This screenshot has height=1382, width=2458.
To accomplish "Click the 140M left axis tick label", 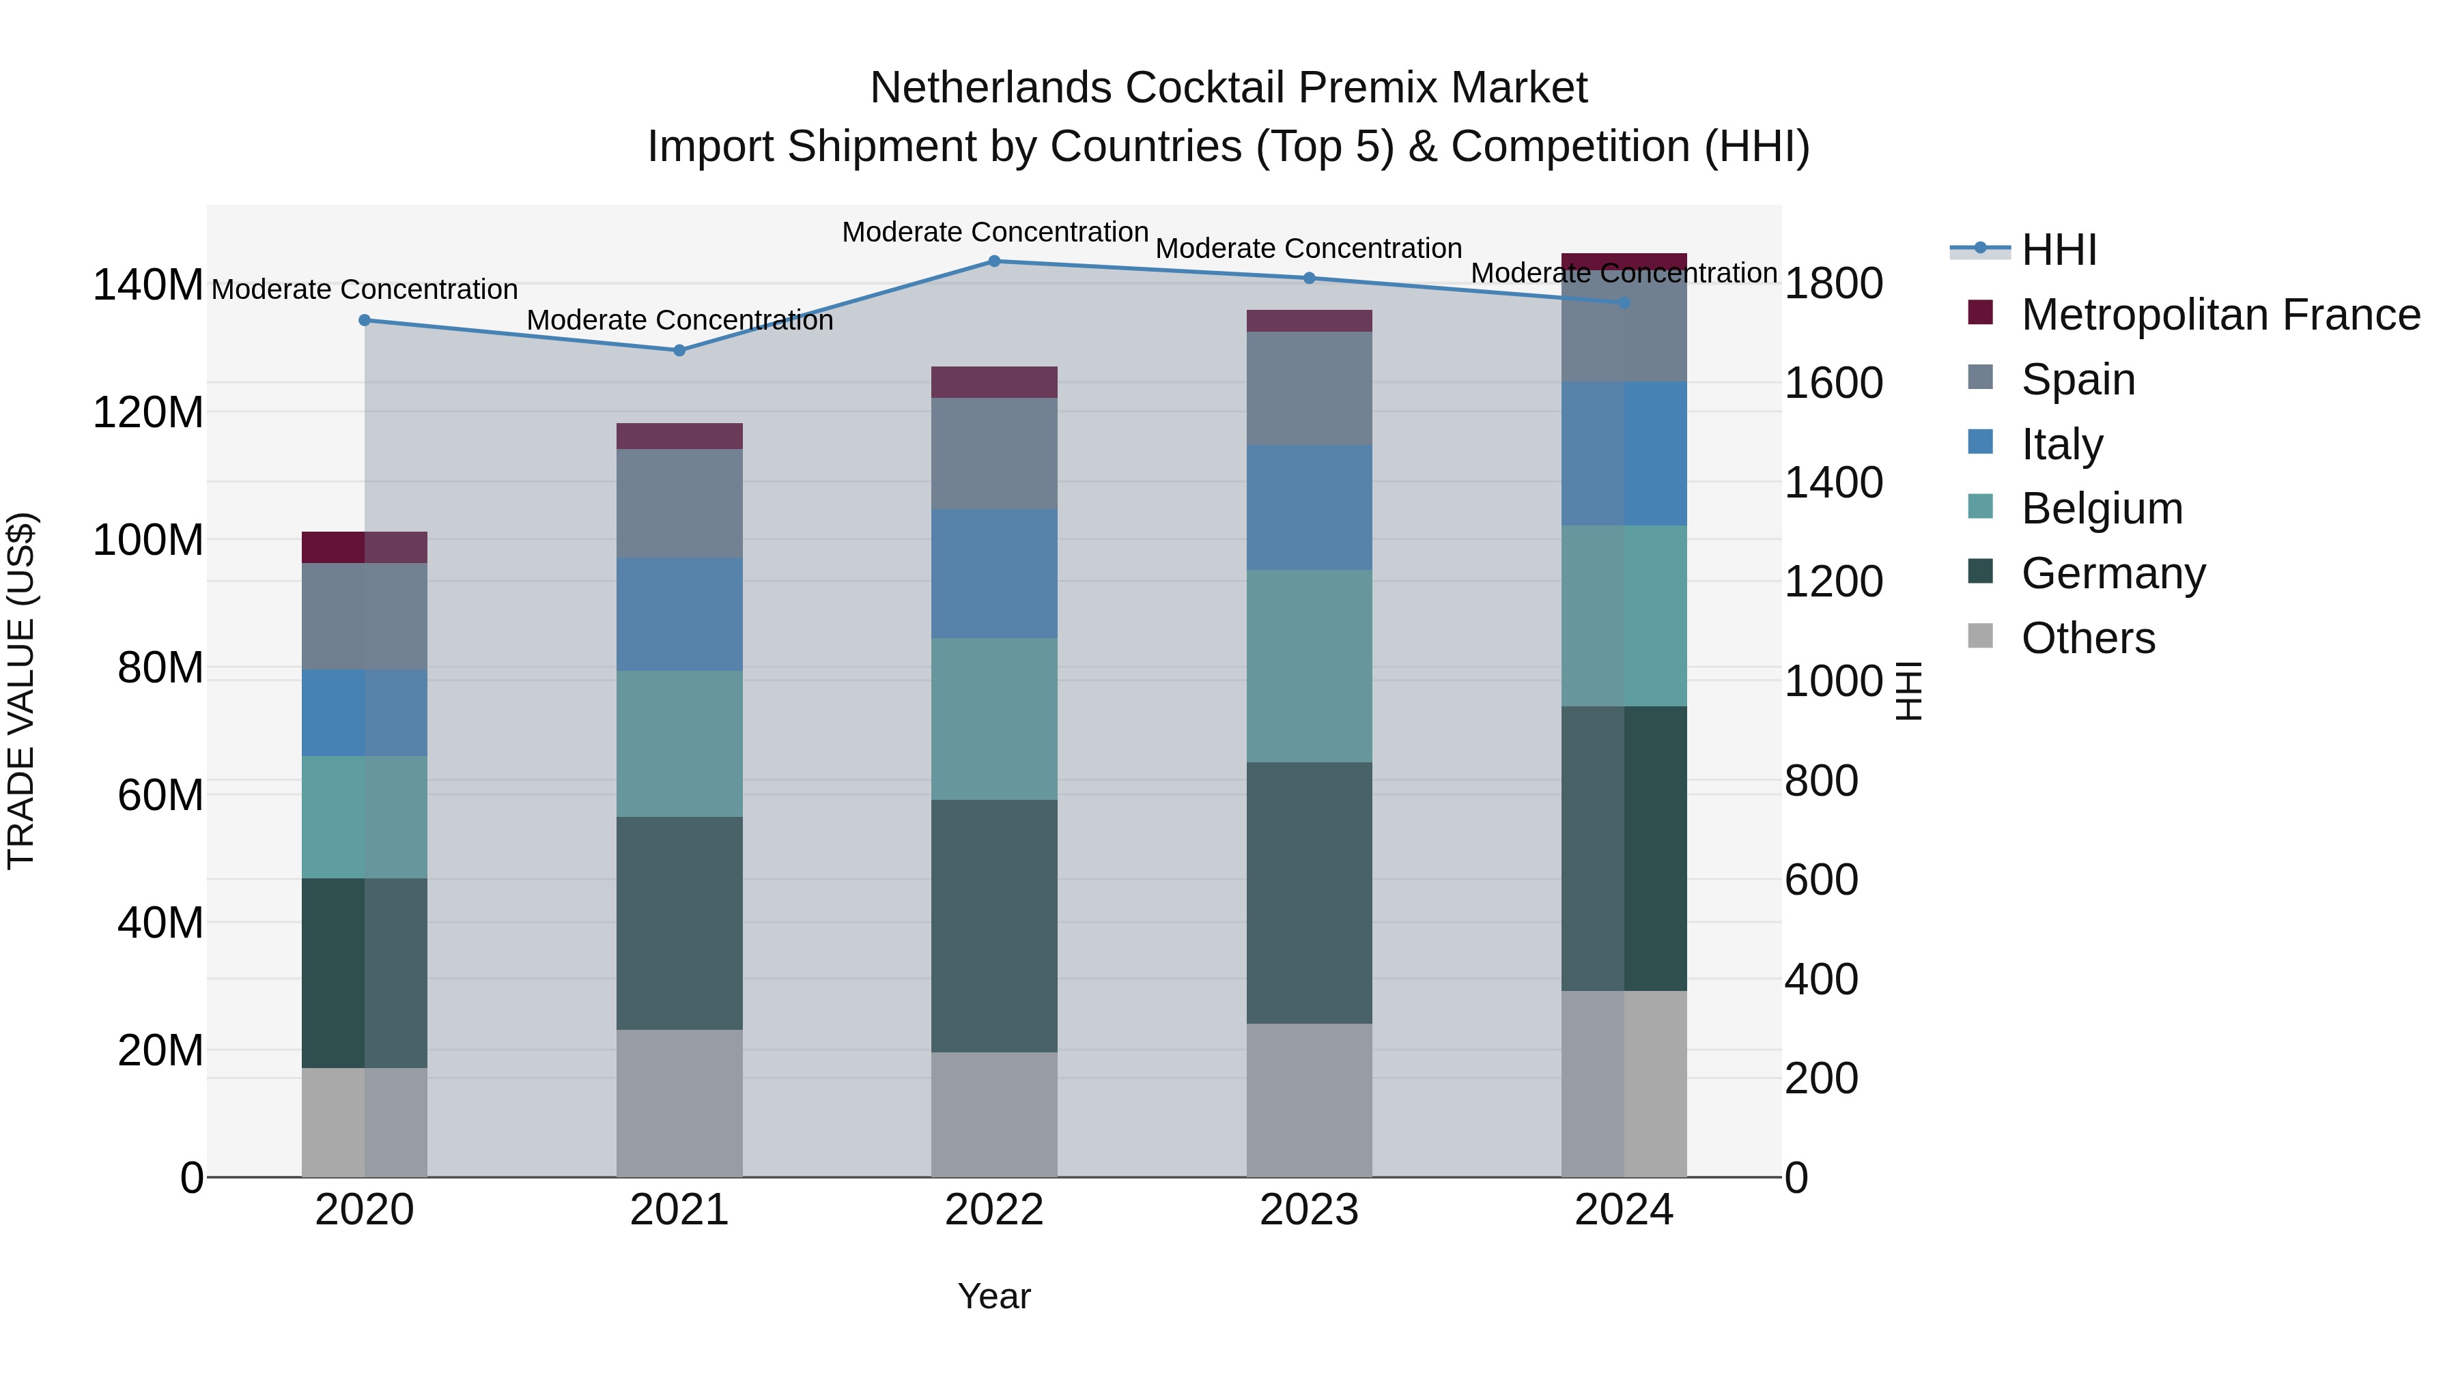I will (148, 285).
